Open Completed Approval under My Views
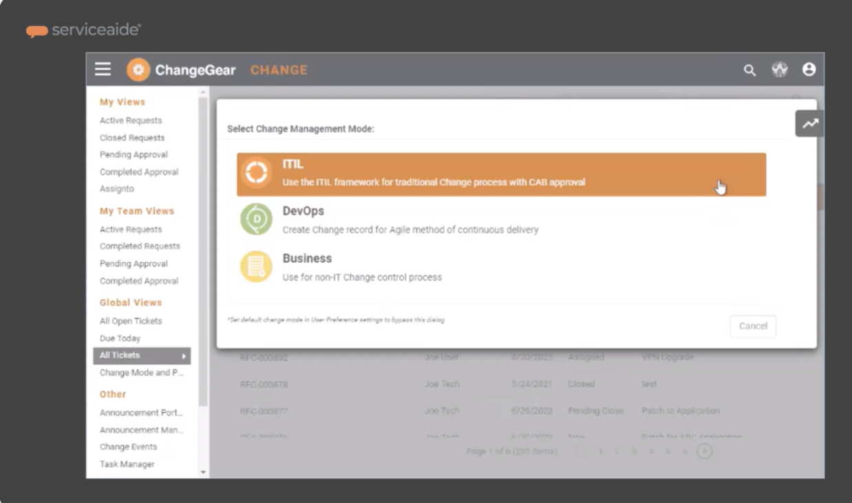This screenshot has height=503, width=852. point(139,172)
